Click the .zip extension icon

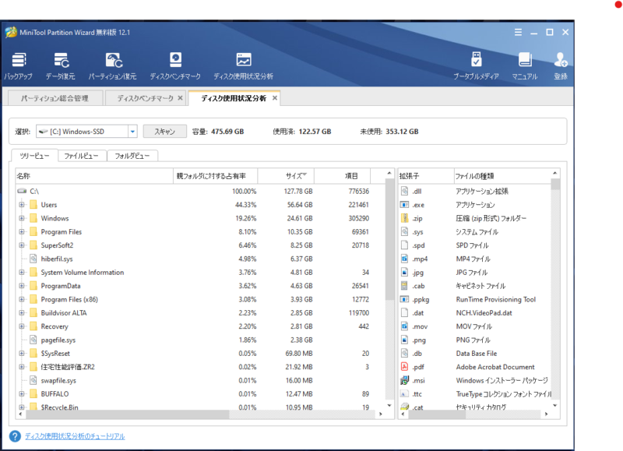point(404,218)
